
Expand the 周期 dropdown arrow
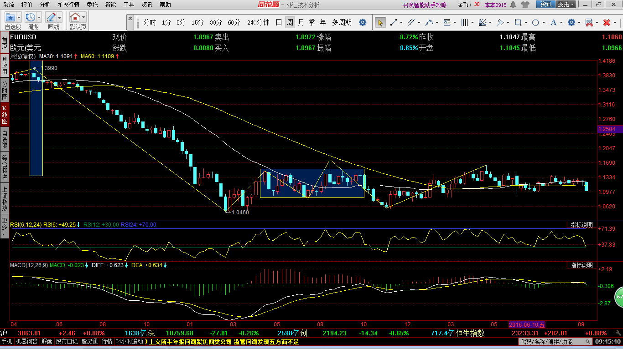[39, 18]
